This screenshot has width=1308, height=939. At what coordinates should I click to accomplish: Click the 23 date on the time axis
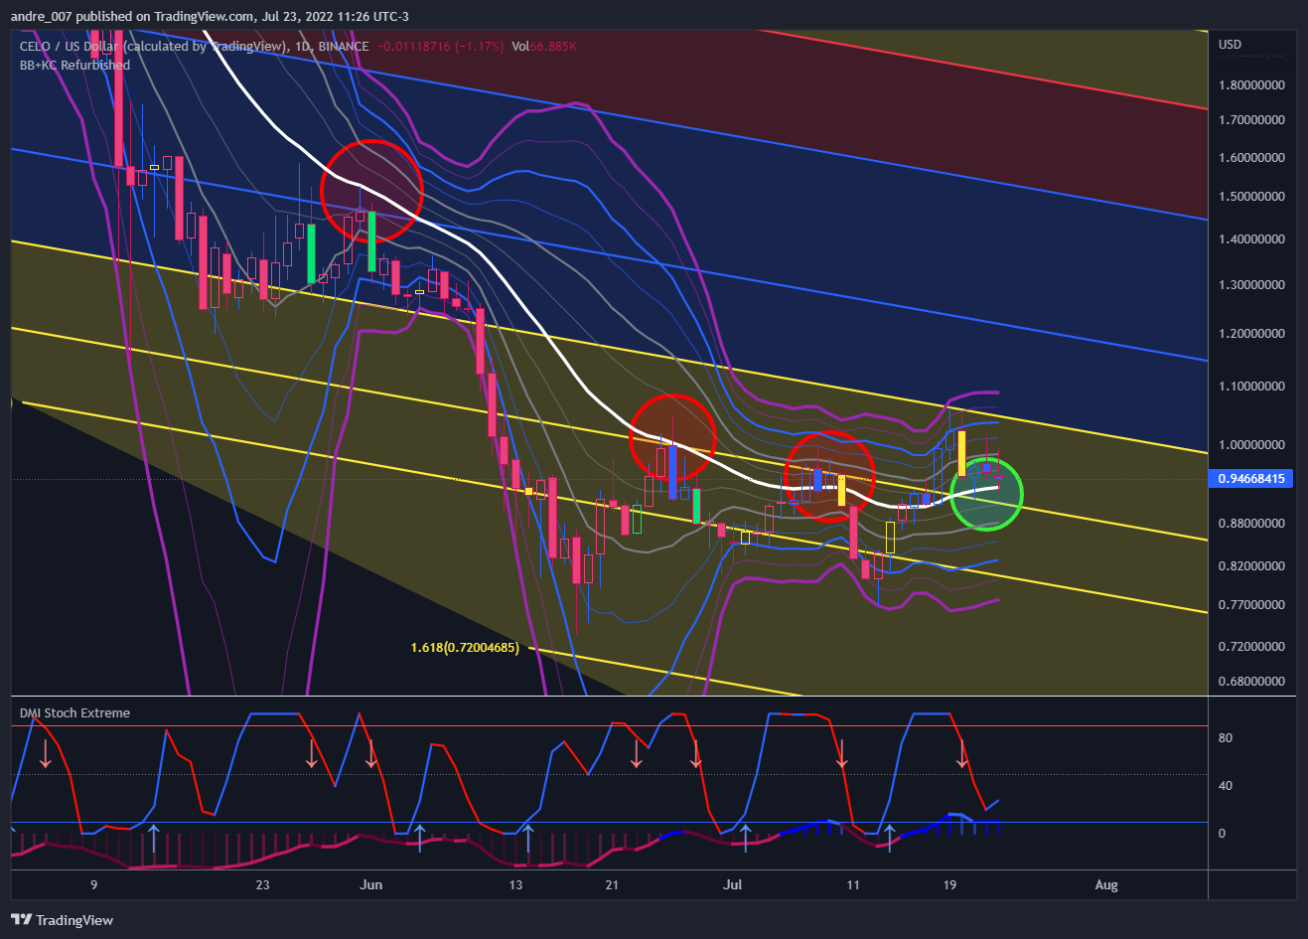(262, 885)
